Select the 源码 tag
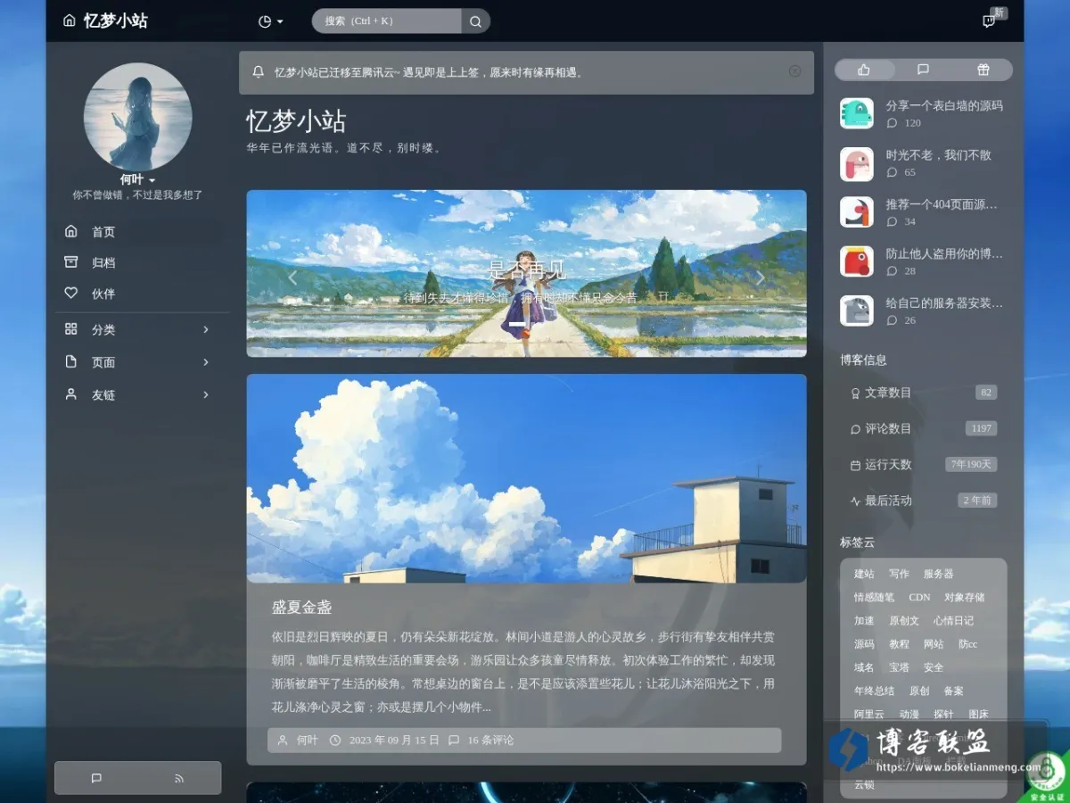Viewport: 1070px width, 803px height. click(864, 643)
